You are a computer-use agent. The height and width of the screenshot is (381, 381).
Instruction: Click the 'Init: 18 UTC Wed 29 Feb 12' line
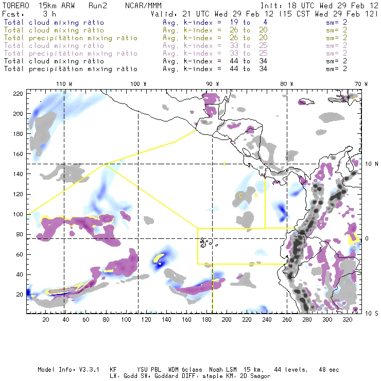(319, 6)
